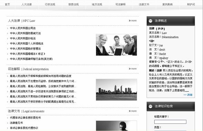Screen dimensions: 203x131
Task: Open the 法律文书 navigation item
Action: pos(144,4)
